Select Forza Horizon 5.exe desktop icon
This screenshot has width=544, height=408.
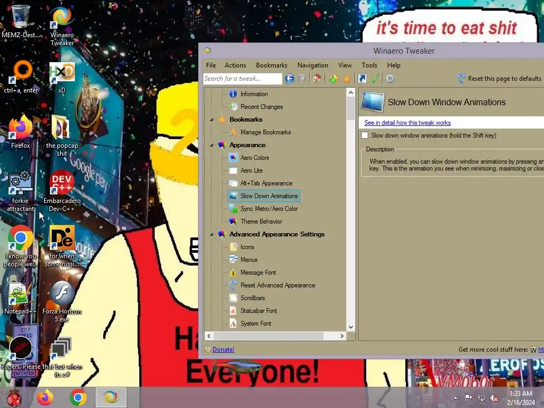pyautogui.click(x=62, y=302)
